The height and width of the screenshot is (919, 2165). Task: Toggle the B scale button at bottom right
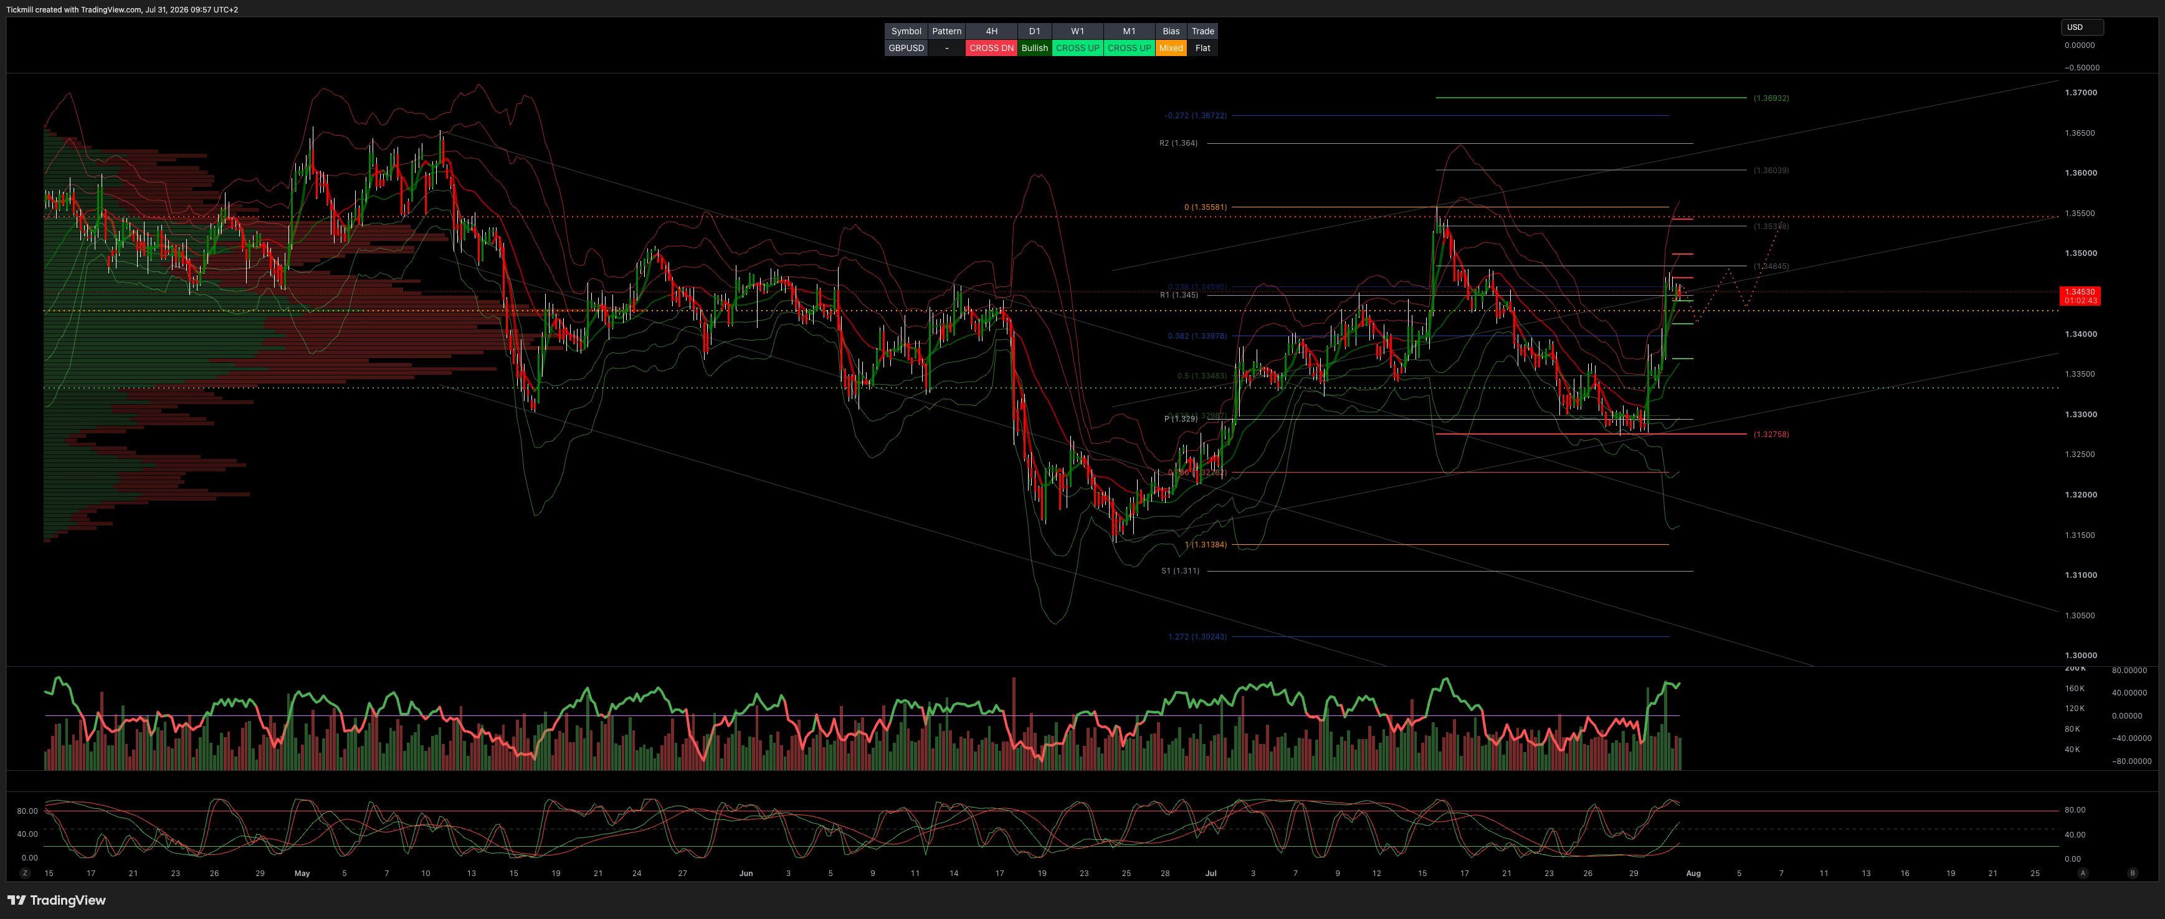point(2132,874)
